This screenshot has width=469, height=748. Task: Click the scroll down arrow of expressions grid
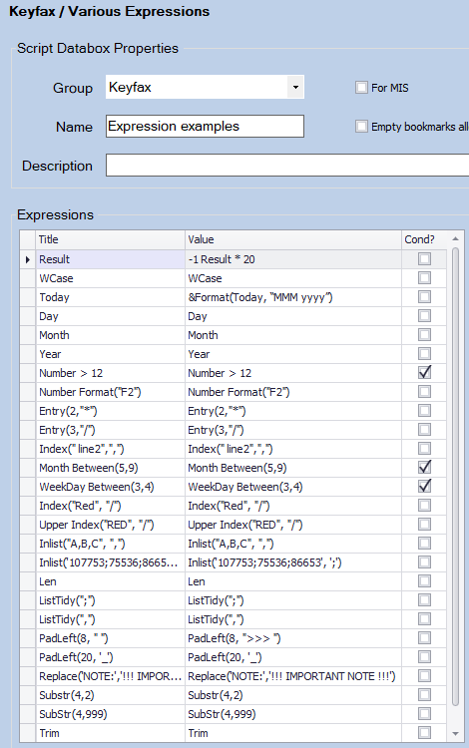[x=455, y=733]
